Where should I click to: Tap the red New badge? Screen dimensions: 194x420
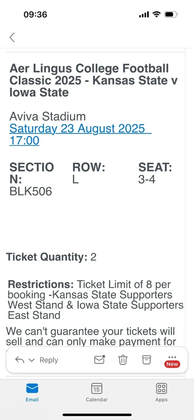click(172, 364)
